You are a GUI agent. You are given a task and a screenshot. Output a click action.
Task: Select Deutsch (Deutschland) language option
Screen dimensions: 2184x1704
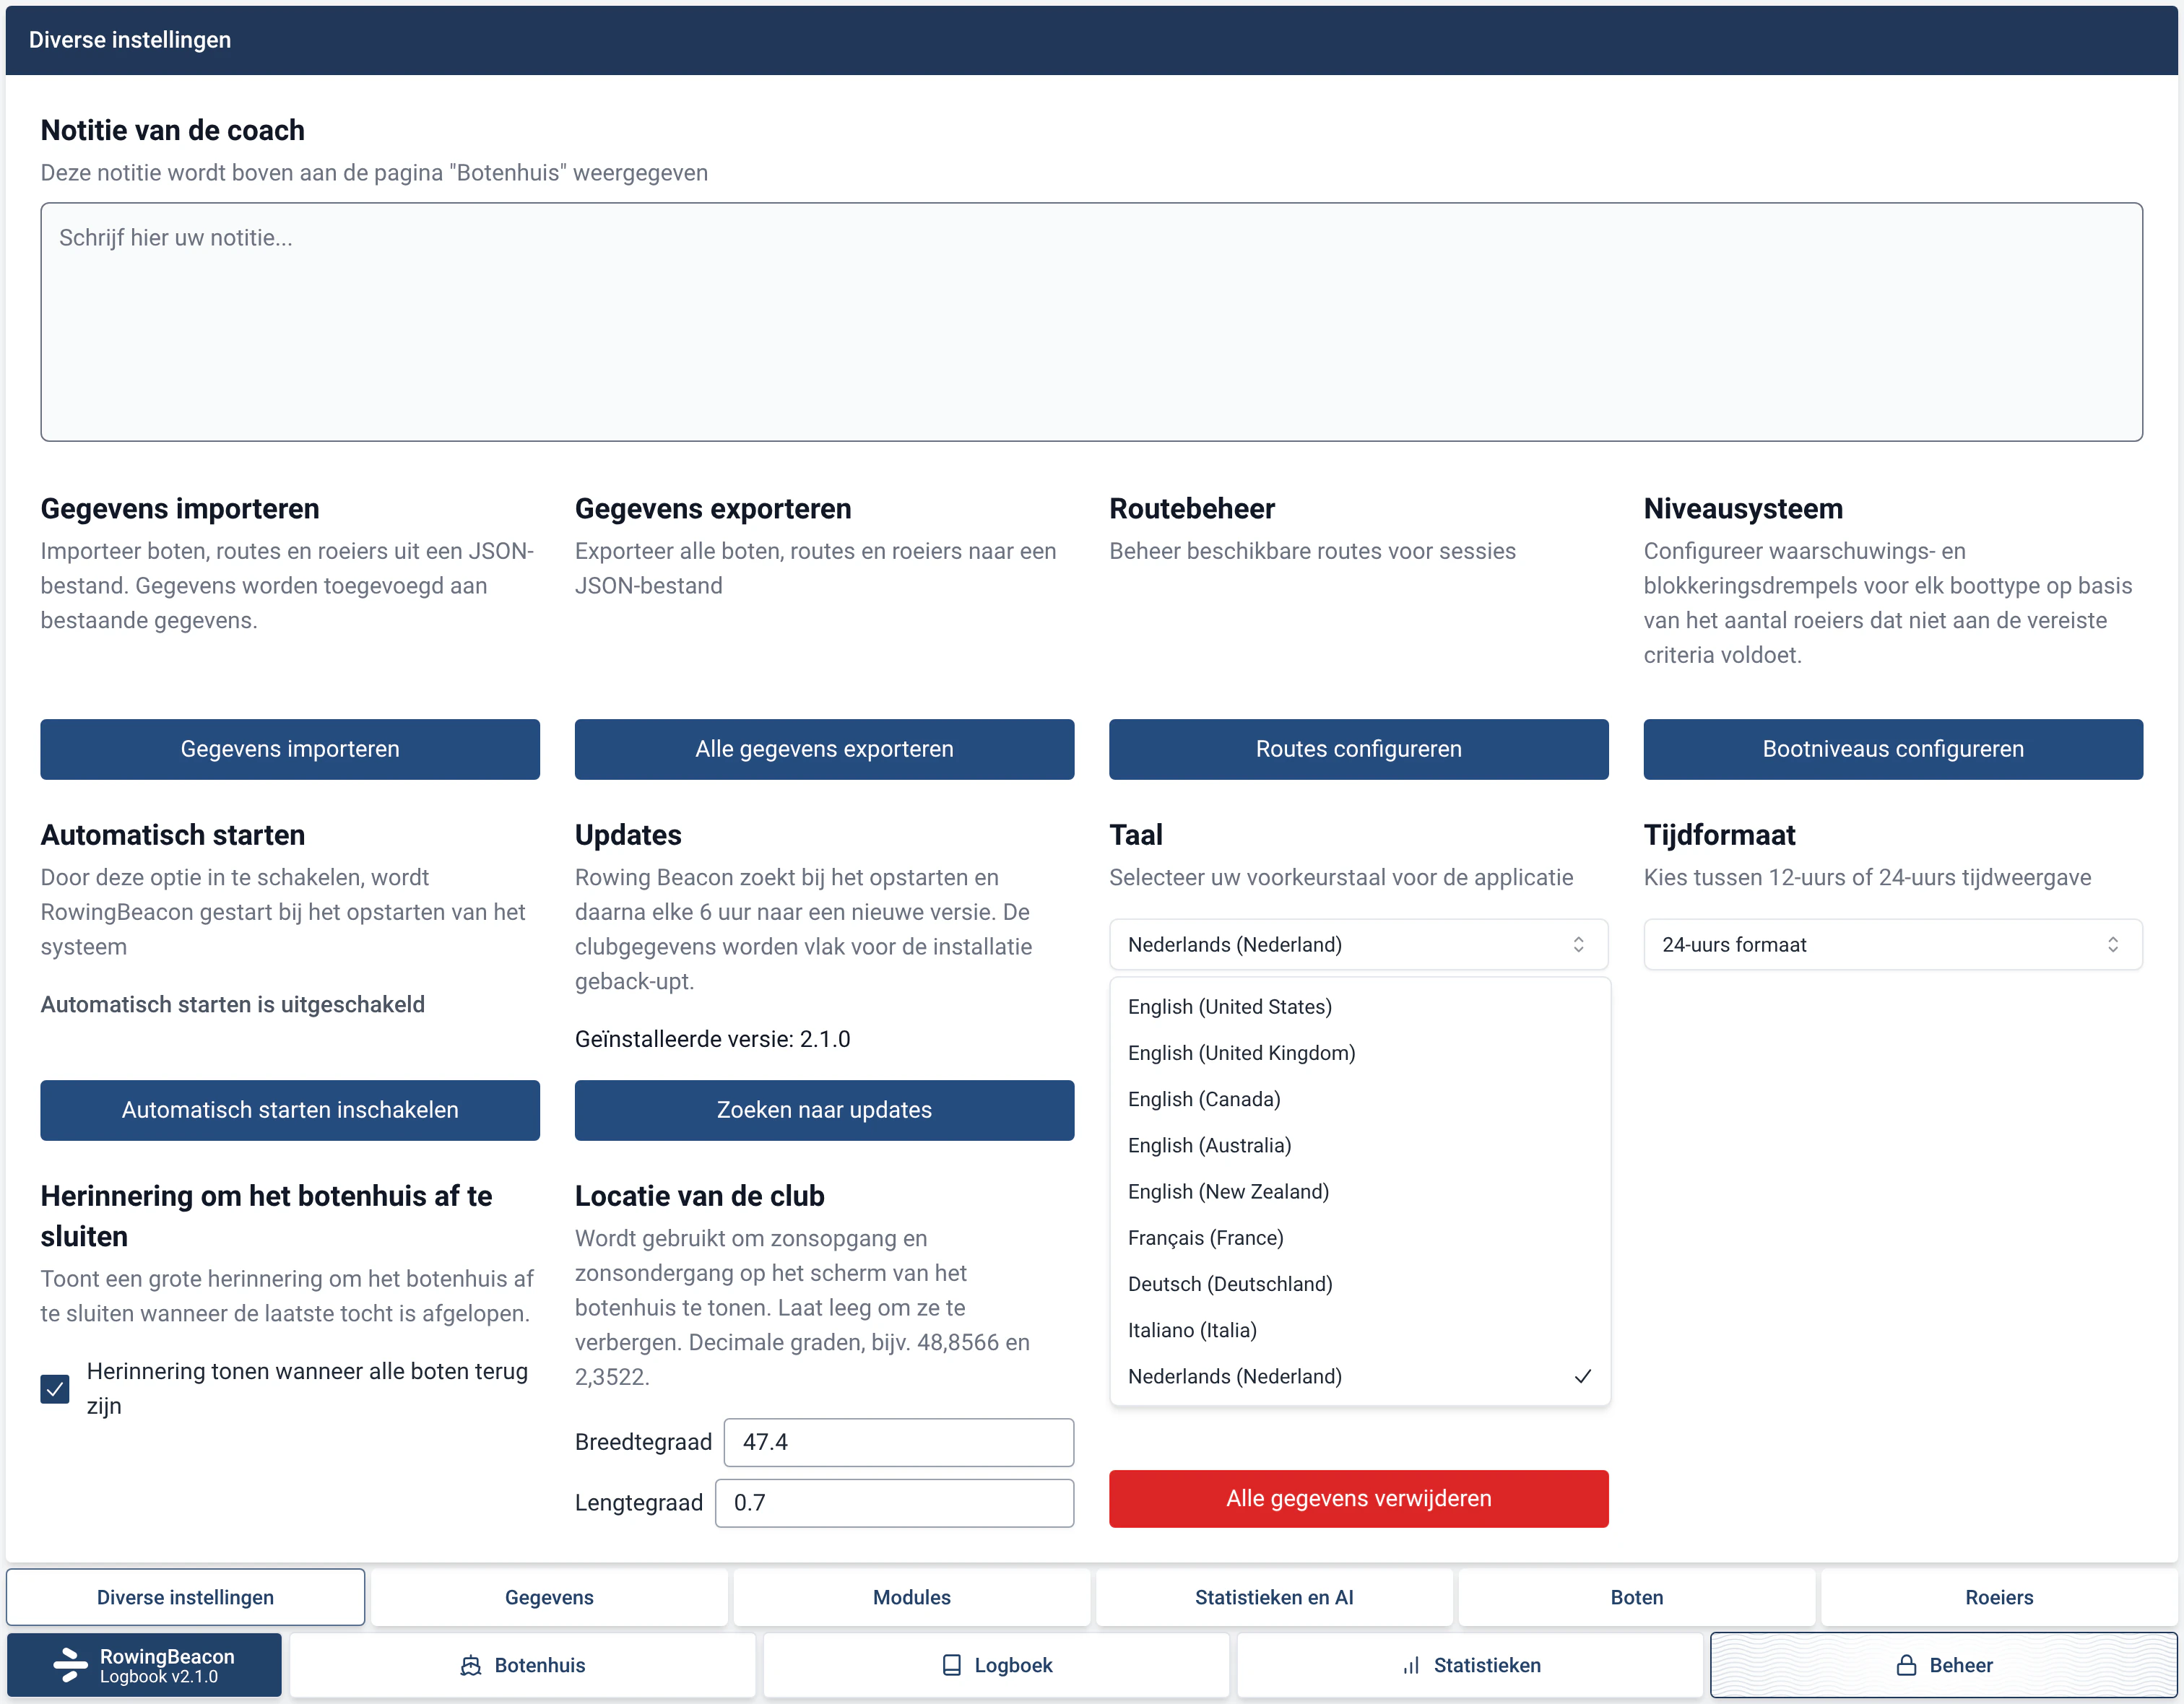1359,1283
